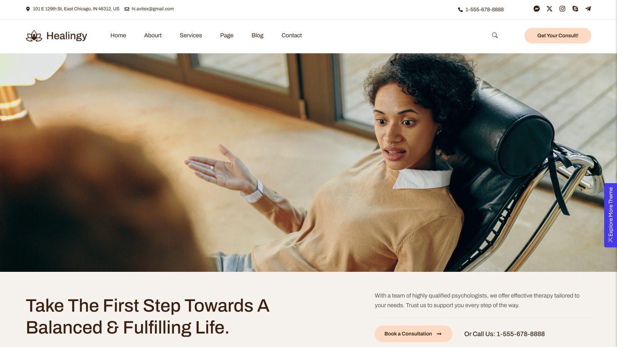Click the Get Your Consult! button
Viewport: 617px width, 347px height.
coord(558,35)
